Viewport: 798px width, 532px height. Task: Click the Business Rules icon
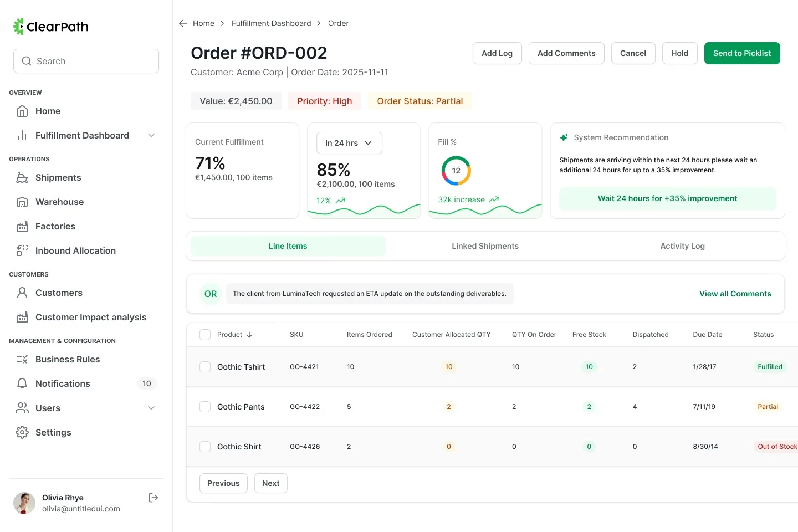pos(22,359)
